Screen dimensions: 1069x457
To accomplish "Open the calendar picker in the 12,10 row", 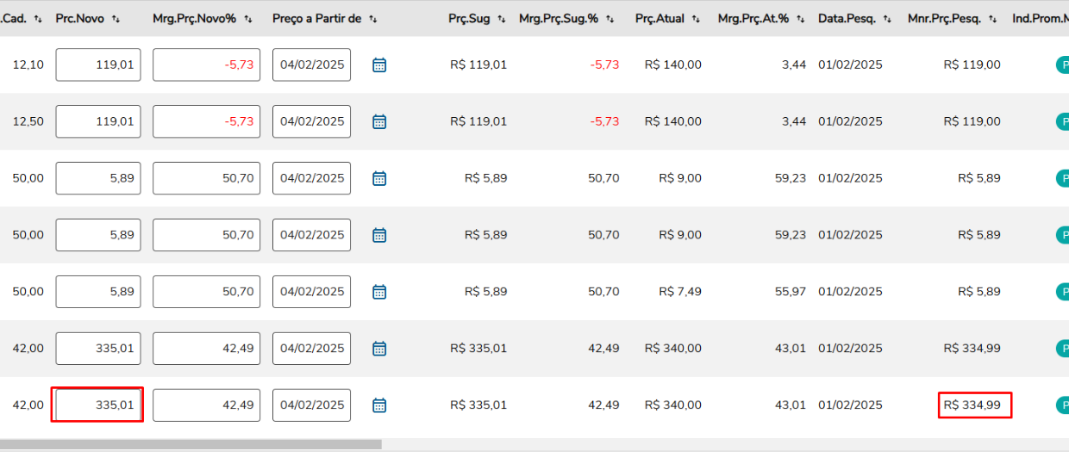I will pyautogui.click(x=379, y=65).
